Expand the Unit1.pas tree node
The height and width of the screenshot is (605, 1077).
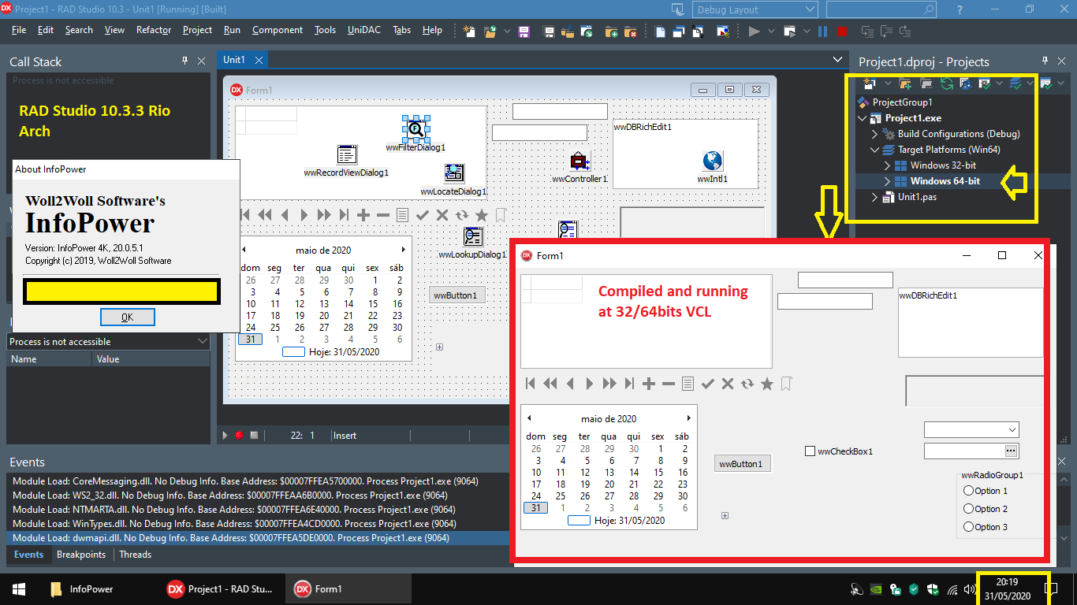click(x=874, y=197)
